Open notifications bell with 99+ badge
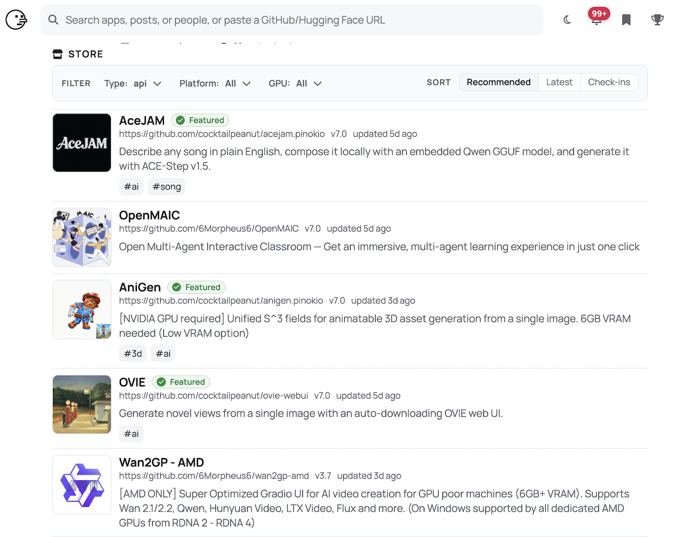 point(597,19)
